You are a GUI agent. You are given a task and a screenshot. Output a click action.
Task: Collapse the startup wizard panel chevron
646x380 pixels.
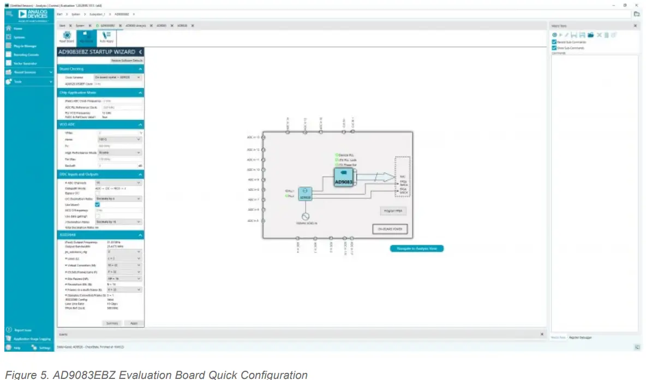[x=140, y=52]
